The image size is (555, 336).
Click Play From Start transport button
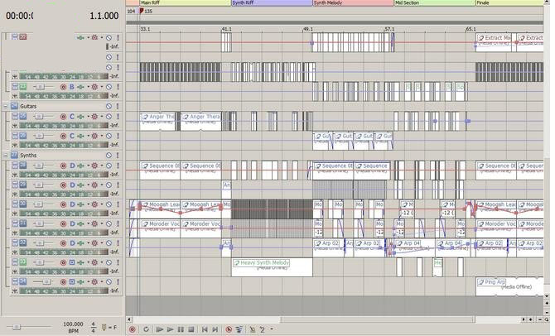[x=159, y=329]
